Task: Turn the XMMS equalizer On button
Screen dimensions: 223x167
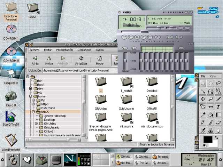Action: (x=125, y=48)
